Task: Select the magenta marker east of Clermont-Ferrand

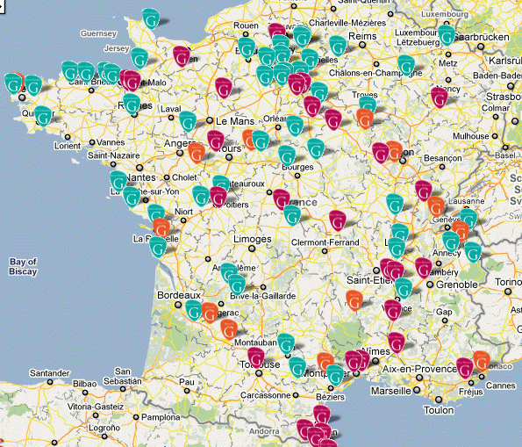Action: click(x=338, y=220)
